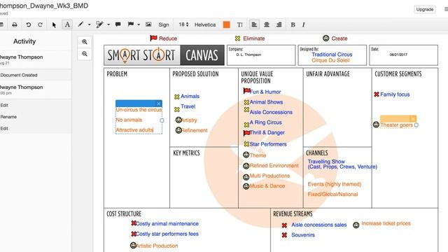Select the Document Created activity entry
The image size is (448, 252).
pyautogui.click(x=19, y=75)
